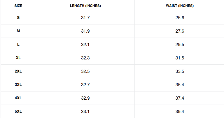
Task: Select the S size row label
Action: (18, 18)
